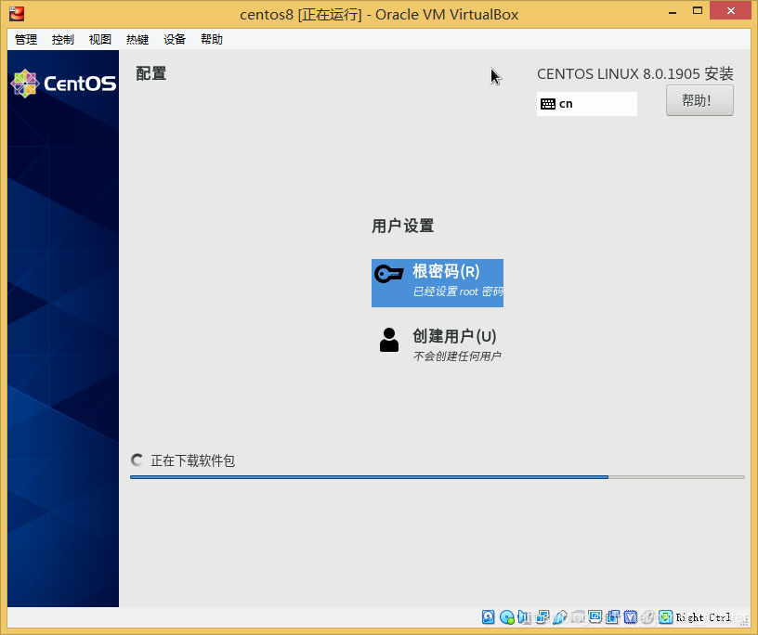Viewport: 758px width, 635px height.
Task: Open the 控制 menu
Action: pyautogui.click(x=63, y=40)
